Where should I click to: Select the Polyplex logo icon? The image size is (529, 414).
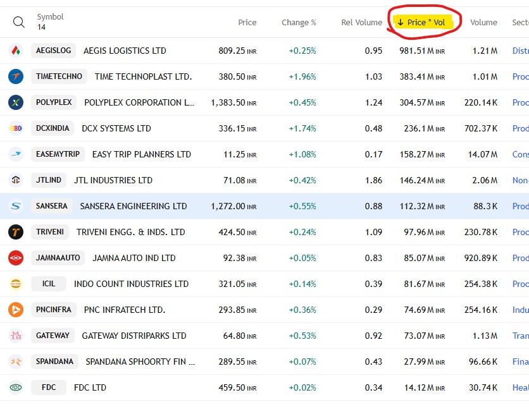pyautogui.click(x=16, y=102)
